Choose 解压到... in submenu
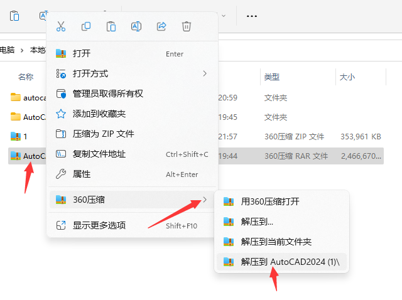The height and width of the screenshot is (300, 402). click(x=281, y=222)
